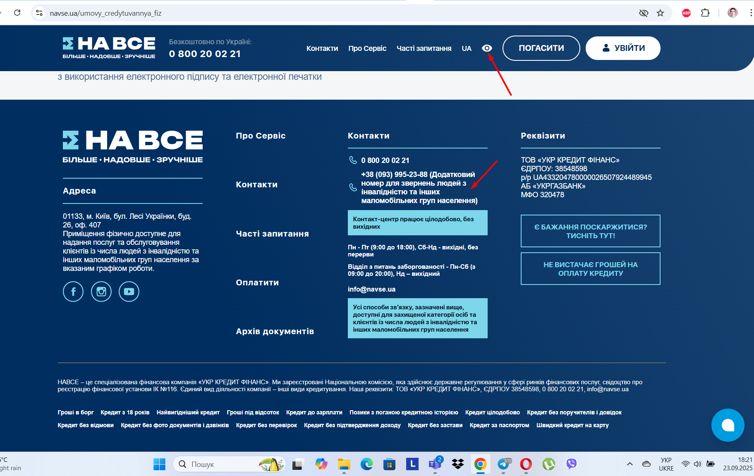Open Task View from taskbar
The image size is (754, 476).
298,464
